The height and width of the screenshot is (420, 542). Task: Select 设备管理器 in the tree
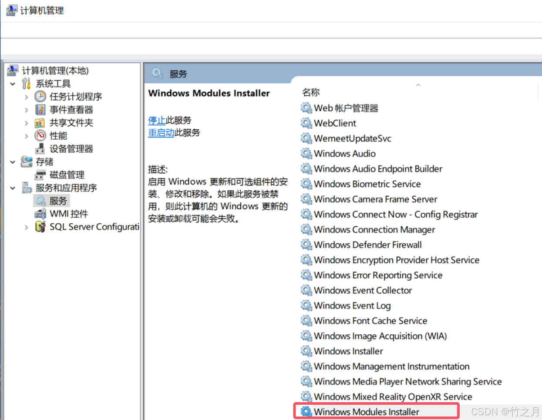point(71,148)
